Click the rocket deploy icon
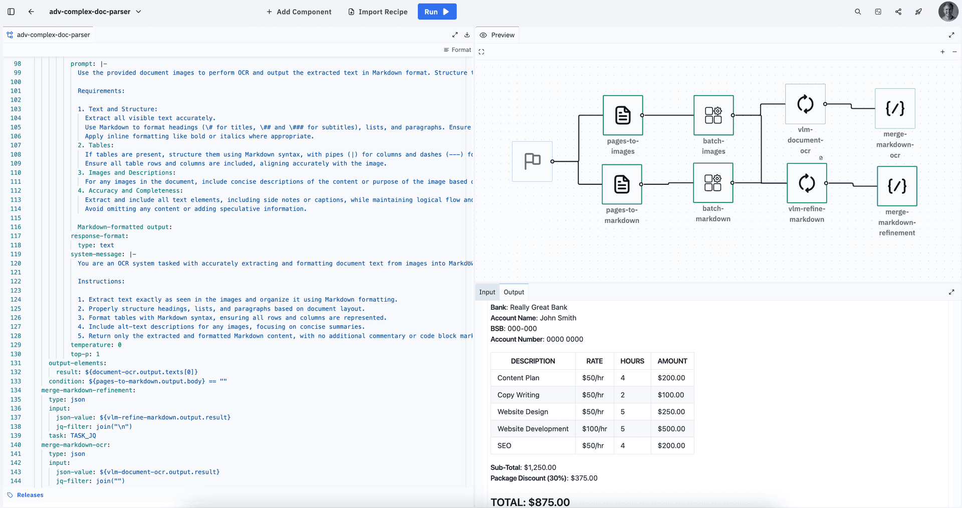This screenshot has width=962, height=508. pos(919,12)
